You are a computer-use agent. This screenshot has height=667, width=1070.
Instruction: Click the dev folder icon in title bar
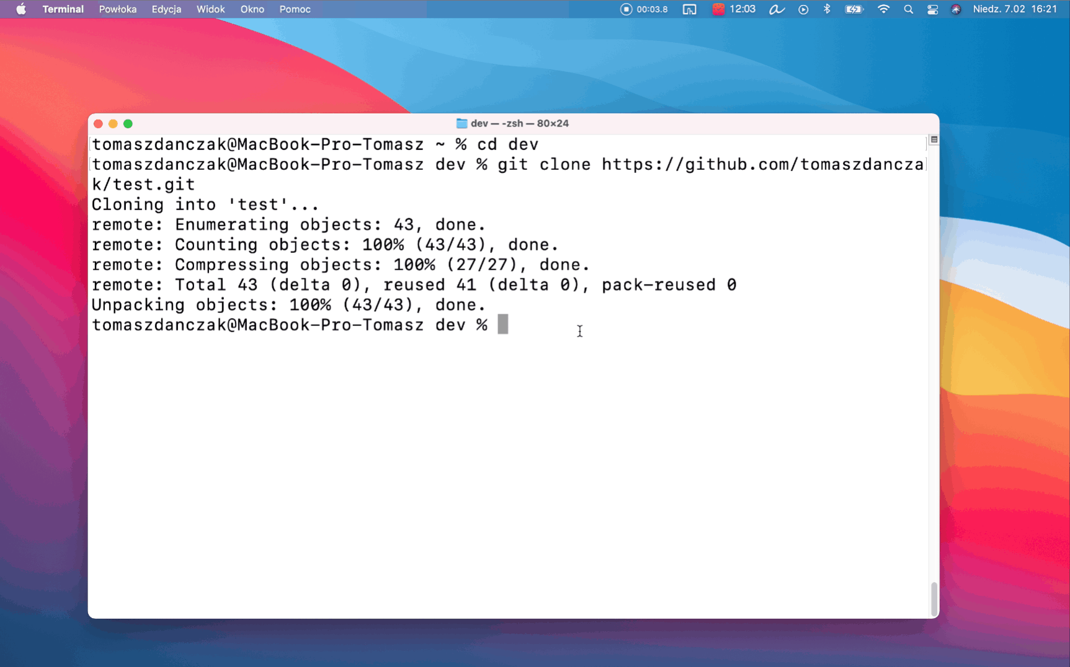[x=461, y=123]
